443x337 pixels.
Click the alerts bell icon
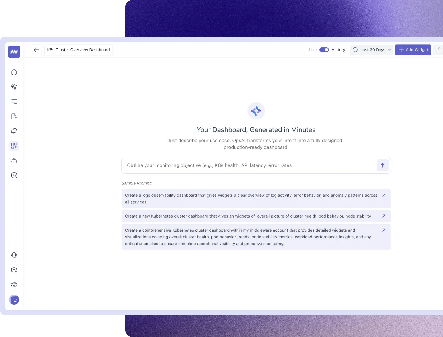[x=14, y=131]
